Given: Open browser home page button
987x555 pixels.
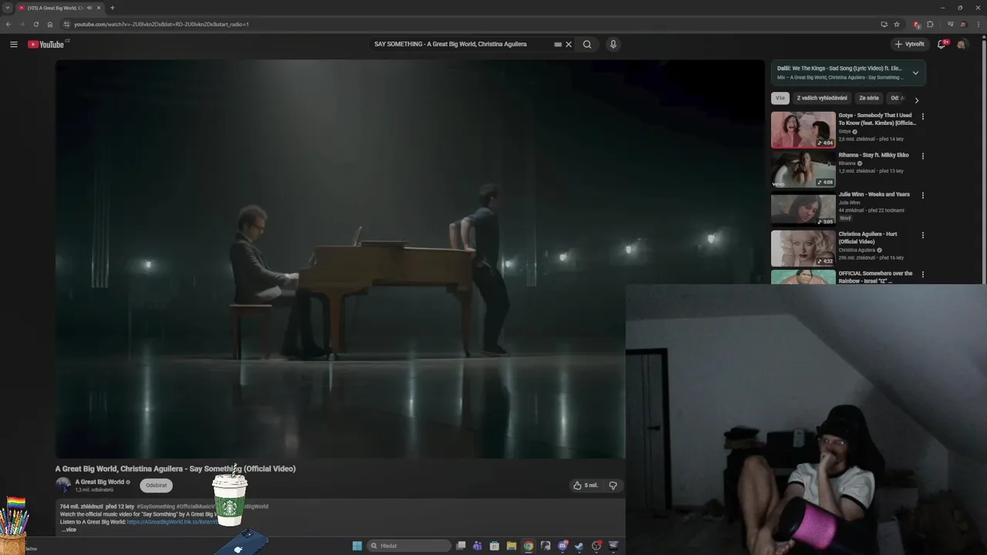Looking at the screenshot, I should point(50,24).
